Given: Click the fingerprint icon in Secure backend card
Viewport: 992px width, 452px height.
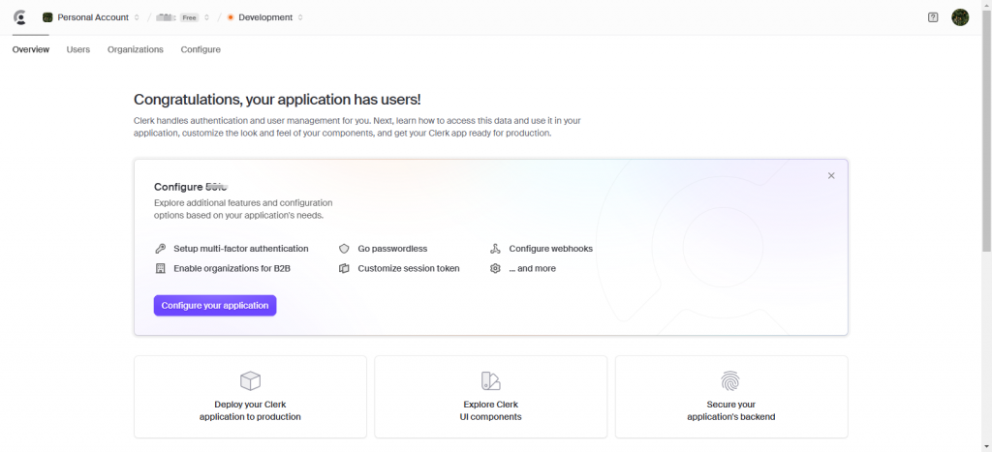Looking at the screenshot, I should [730, 380].
